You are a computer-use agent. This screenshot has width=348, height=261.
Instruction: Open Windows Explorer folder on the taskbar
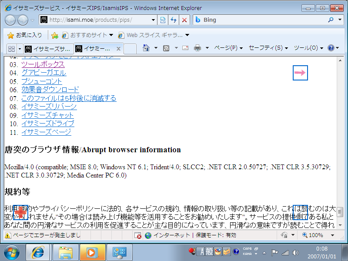66,252
